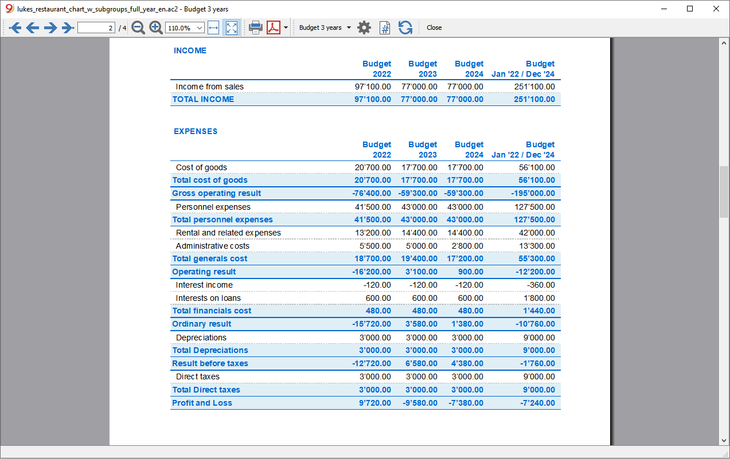Click scrollbar up arrow
This screenshot has height=459, width=730.
tap(724, 43)
